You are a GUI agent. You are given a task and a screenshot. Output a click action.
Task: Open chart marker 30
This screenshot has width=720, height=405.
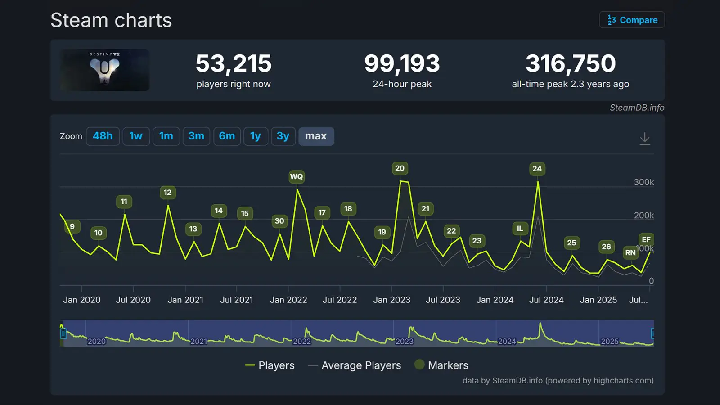click(x=279, y=221)
